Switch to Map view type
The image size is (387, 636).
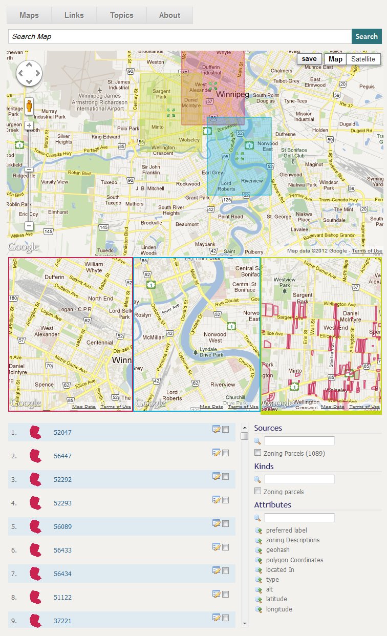tap(335, 59)
